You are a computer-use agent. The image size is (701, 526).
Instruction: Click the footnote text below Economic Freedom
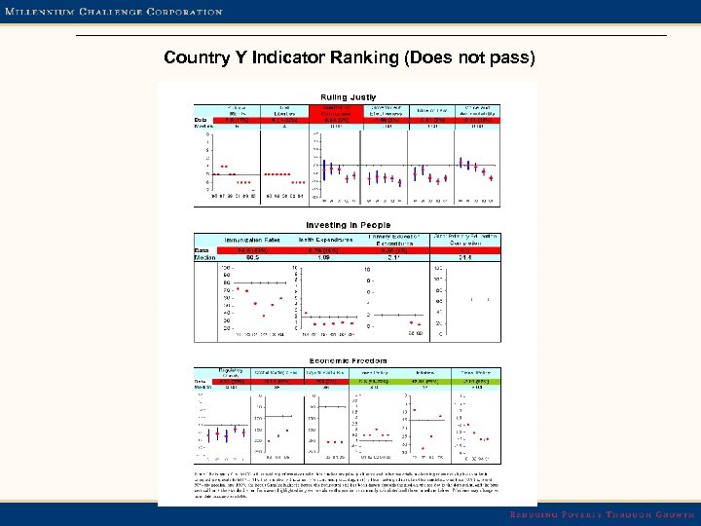pos(347,485)
